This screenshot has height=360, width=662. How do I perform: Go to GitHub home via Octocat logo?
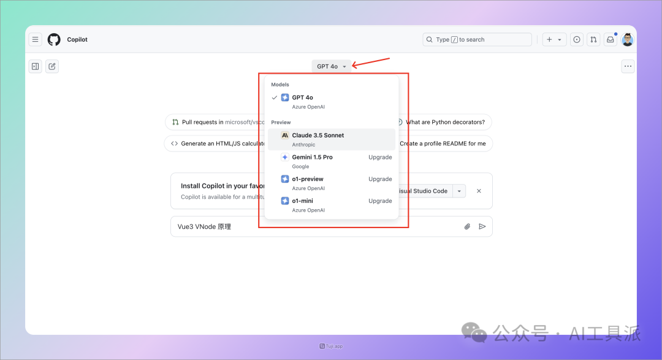pos(54,40)
